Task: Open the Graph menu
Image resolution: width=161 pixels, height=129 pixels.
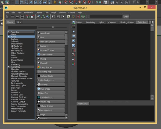Action: click(54, 13)
